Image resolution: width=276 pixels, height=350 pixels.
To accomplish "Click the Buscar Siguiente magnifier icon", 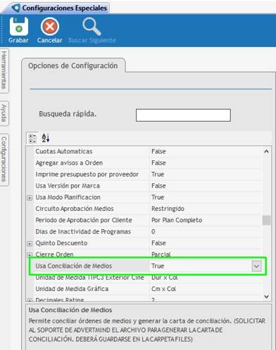I will coord(92,27).
